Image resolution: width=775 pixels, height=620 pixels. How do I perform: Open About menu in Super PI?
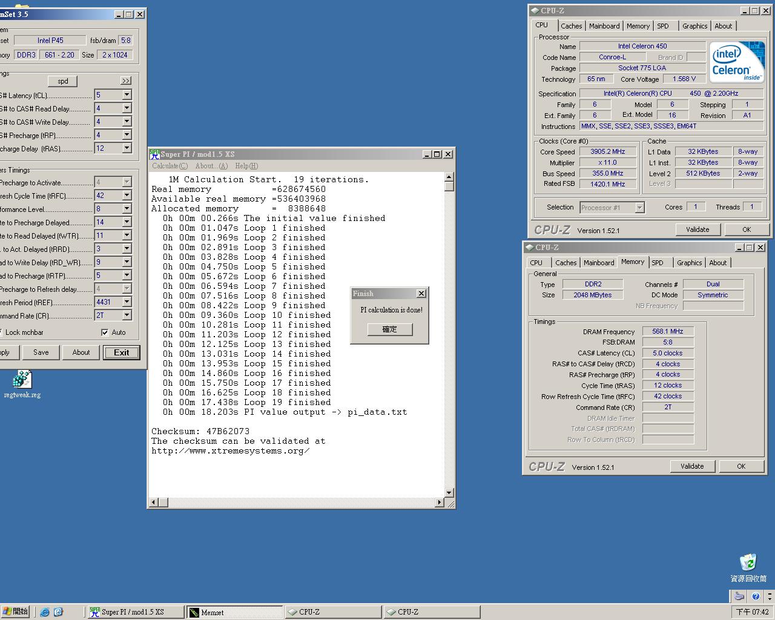pos(211,166)
